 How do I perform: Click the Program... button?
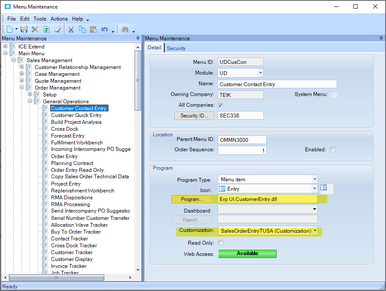pos(192,199)
